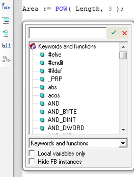The height and width of the screenshot is (177, 134).
Task: Click the list scrollbar thumb
Action: click(123, 55)
